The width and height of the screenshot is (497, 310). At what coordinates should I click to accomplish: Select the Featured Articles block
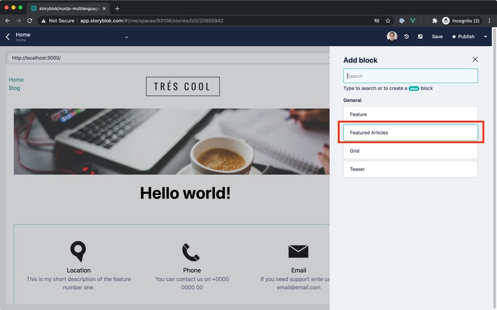[x=411, y=132]
